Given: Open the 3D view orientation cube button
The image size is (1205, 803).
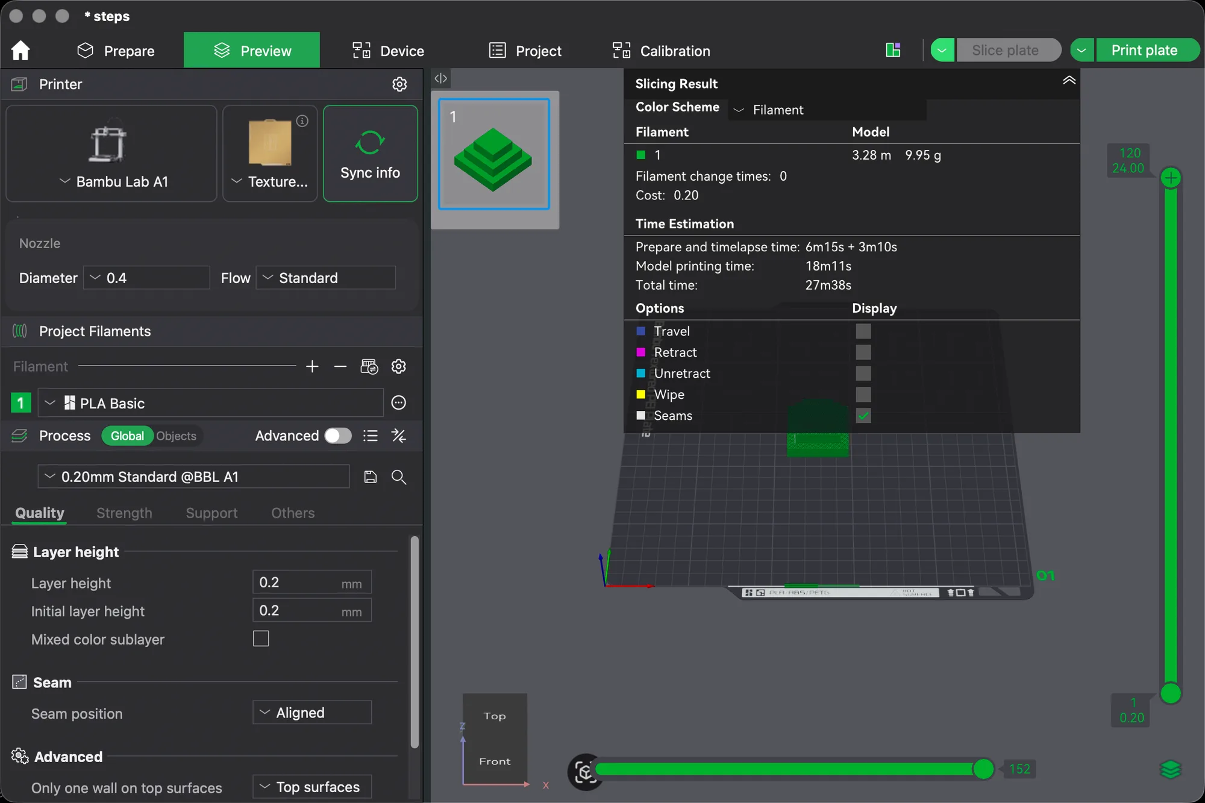Looking at the screenshot, I should (x=584, y=771).
